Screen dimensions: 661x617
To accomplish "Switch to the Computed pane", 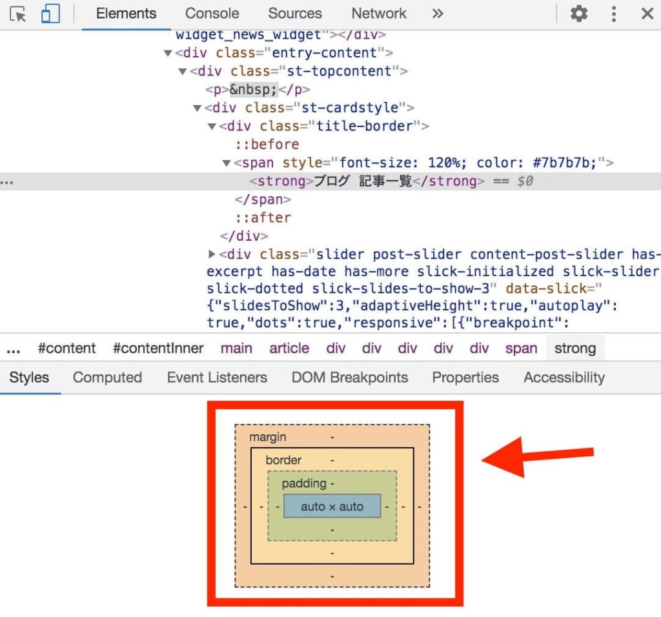I will click(107, 378).
